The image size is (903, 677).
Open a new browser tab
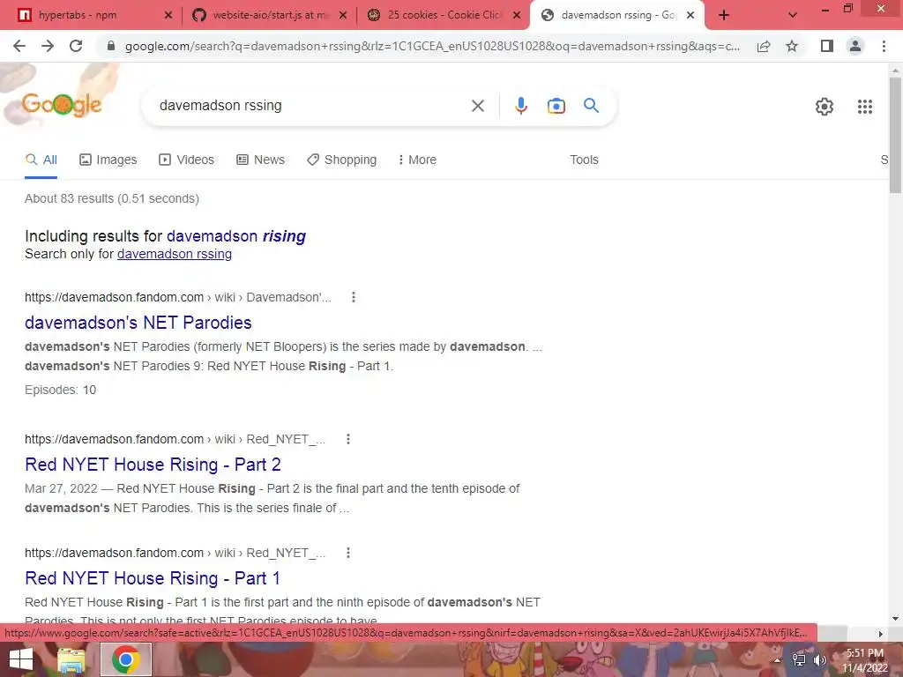click(x=724, y=15)
